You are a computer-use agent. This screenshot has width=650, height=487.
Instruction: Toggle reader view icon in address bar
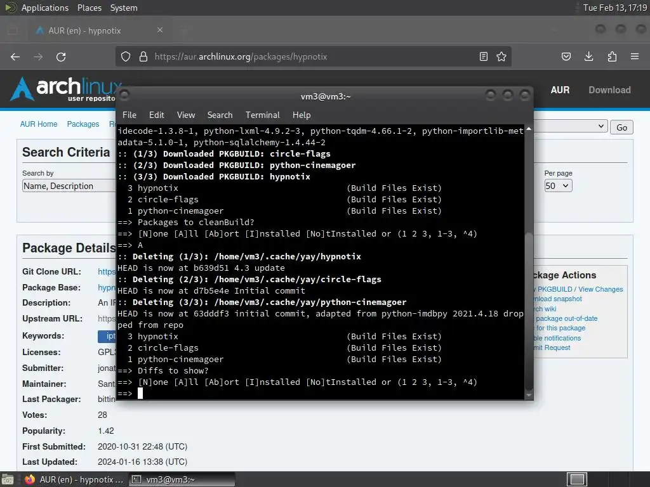pos(483,56)
